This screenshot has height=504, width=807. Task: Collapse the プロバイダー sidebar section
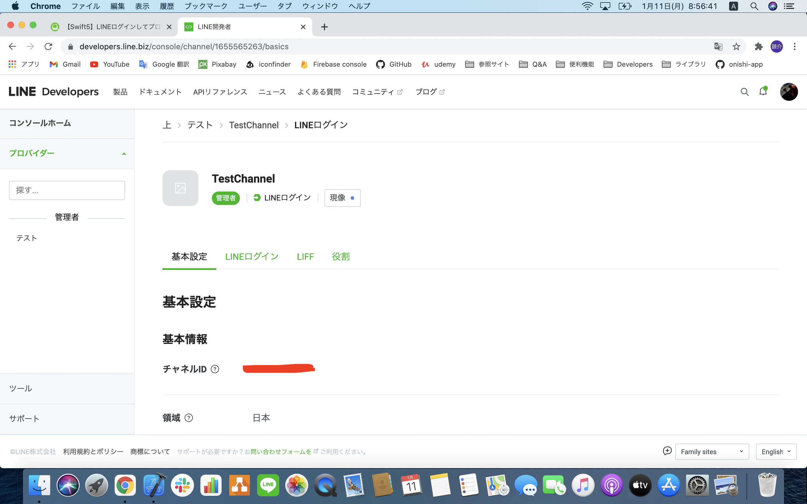(x=67, y=153)
